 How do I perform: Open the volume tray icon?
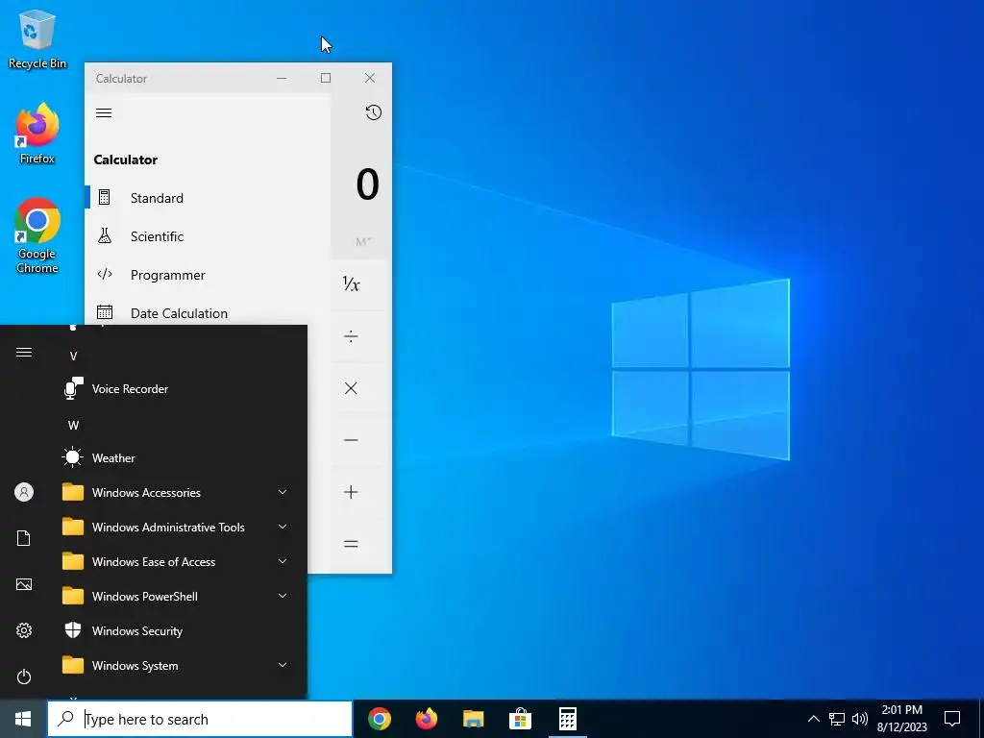(860, 719)
